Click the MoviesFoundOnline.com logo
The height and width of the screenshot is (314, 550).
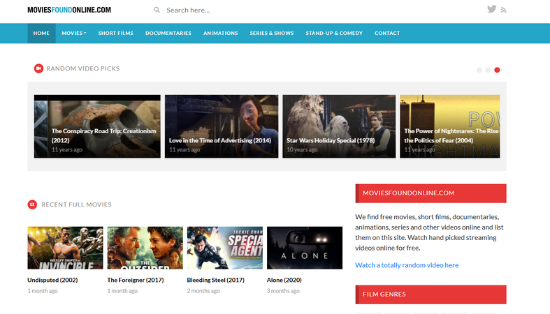click(69, 10)
